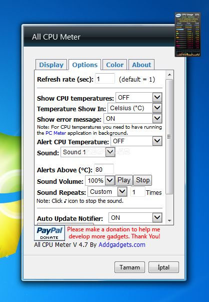Click the PayPal Donate button

(x=49, y=233)
